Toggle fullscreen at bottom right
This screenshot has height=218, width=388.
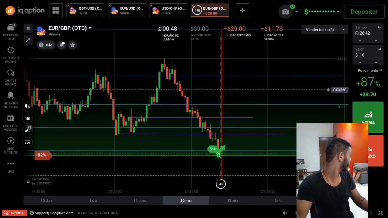(380, 213)
